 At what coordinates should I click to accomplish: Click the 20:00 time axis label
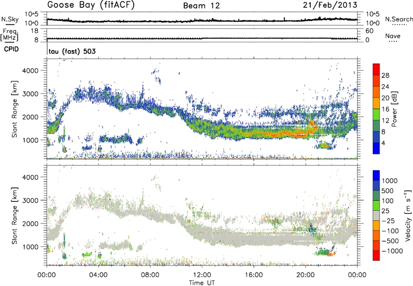pyautogui.click(x=305, y=275)
